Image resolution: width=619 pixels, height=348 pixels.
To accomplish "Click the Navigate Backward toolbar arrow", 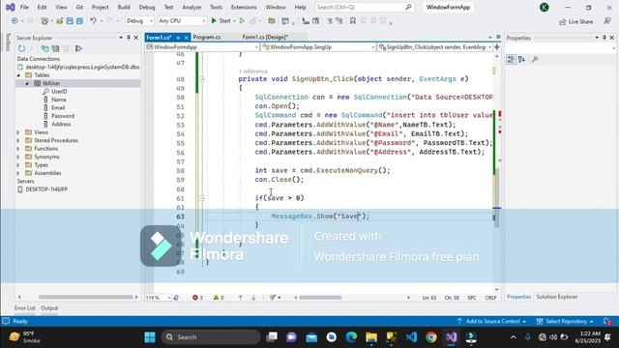I will point(15,21).
